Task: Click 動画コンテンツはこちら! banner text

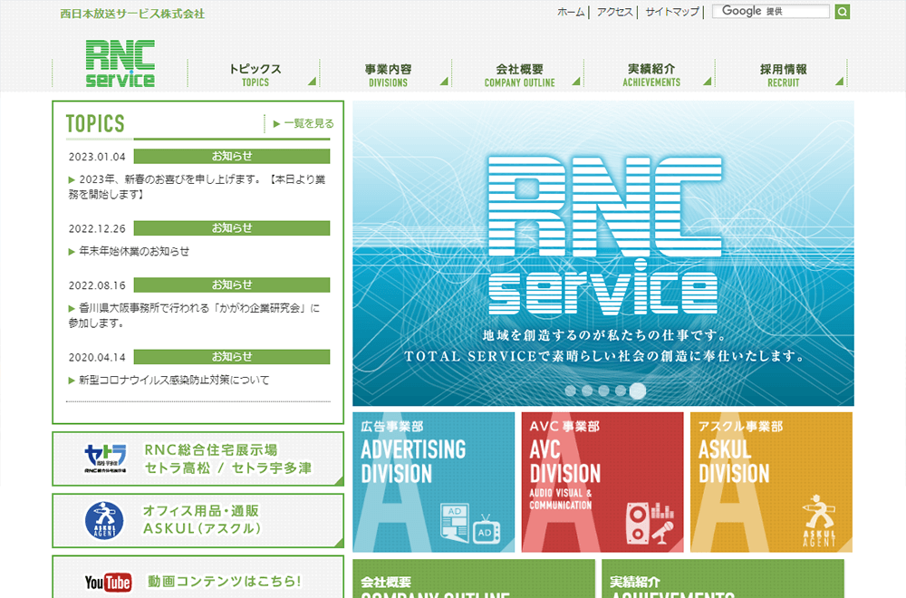Action: click(x=225, y=582)
